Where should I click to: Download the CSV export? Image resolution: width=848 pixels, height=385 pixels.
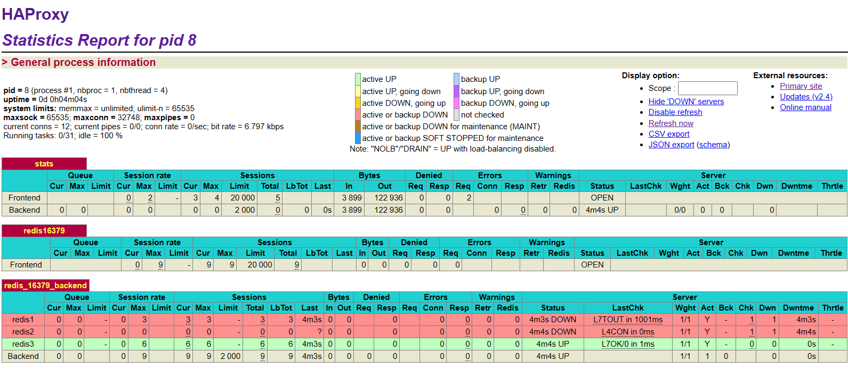click(668, 134)
